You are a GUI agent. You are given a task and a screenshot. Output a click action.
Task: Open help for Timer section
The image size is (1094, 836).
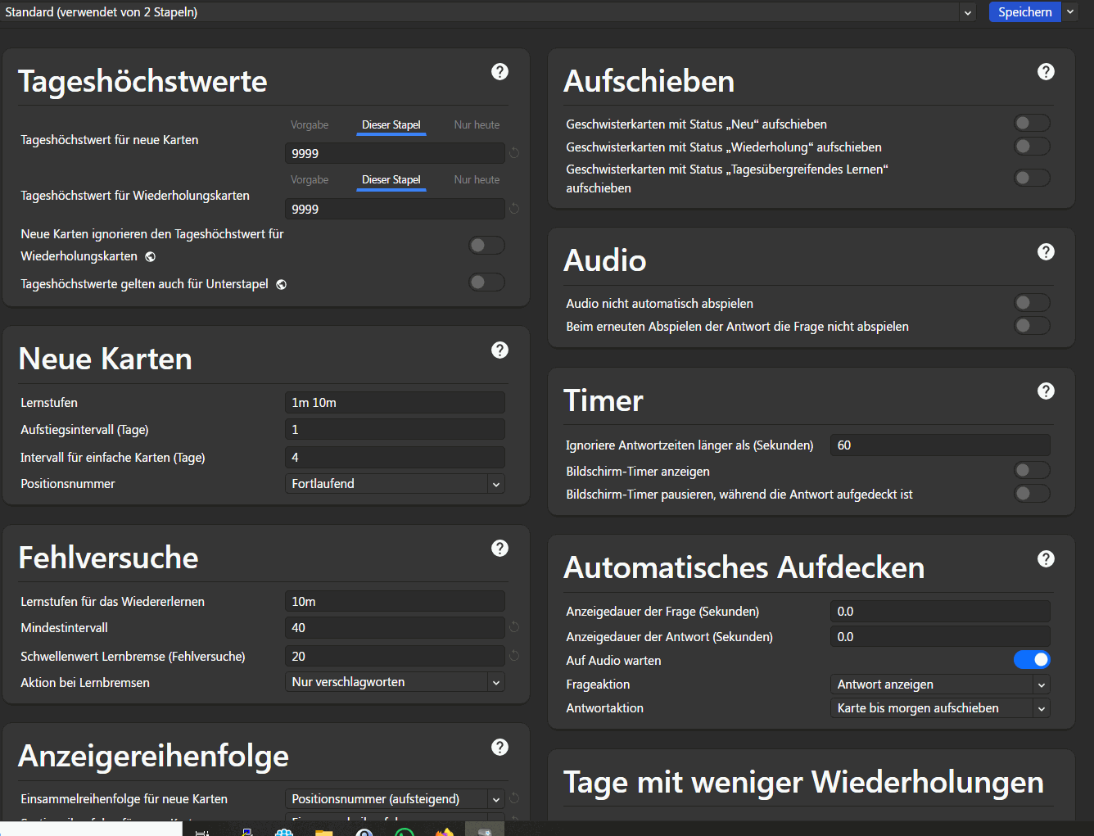coord(1046,391)
